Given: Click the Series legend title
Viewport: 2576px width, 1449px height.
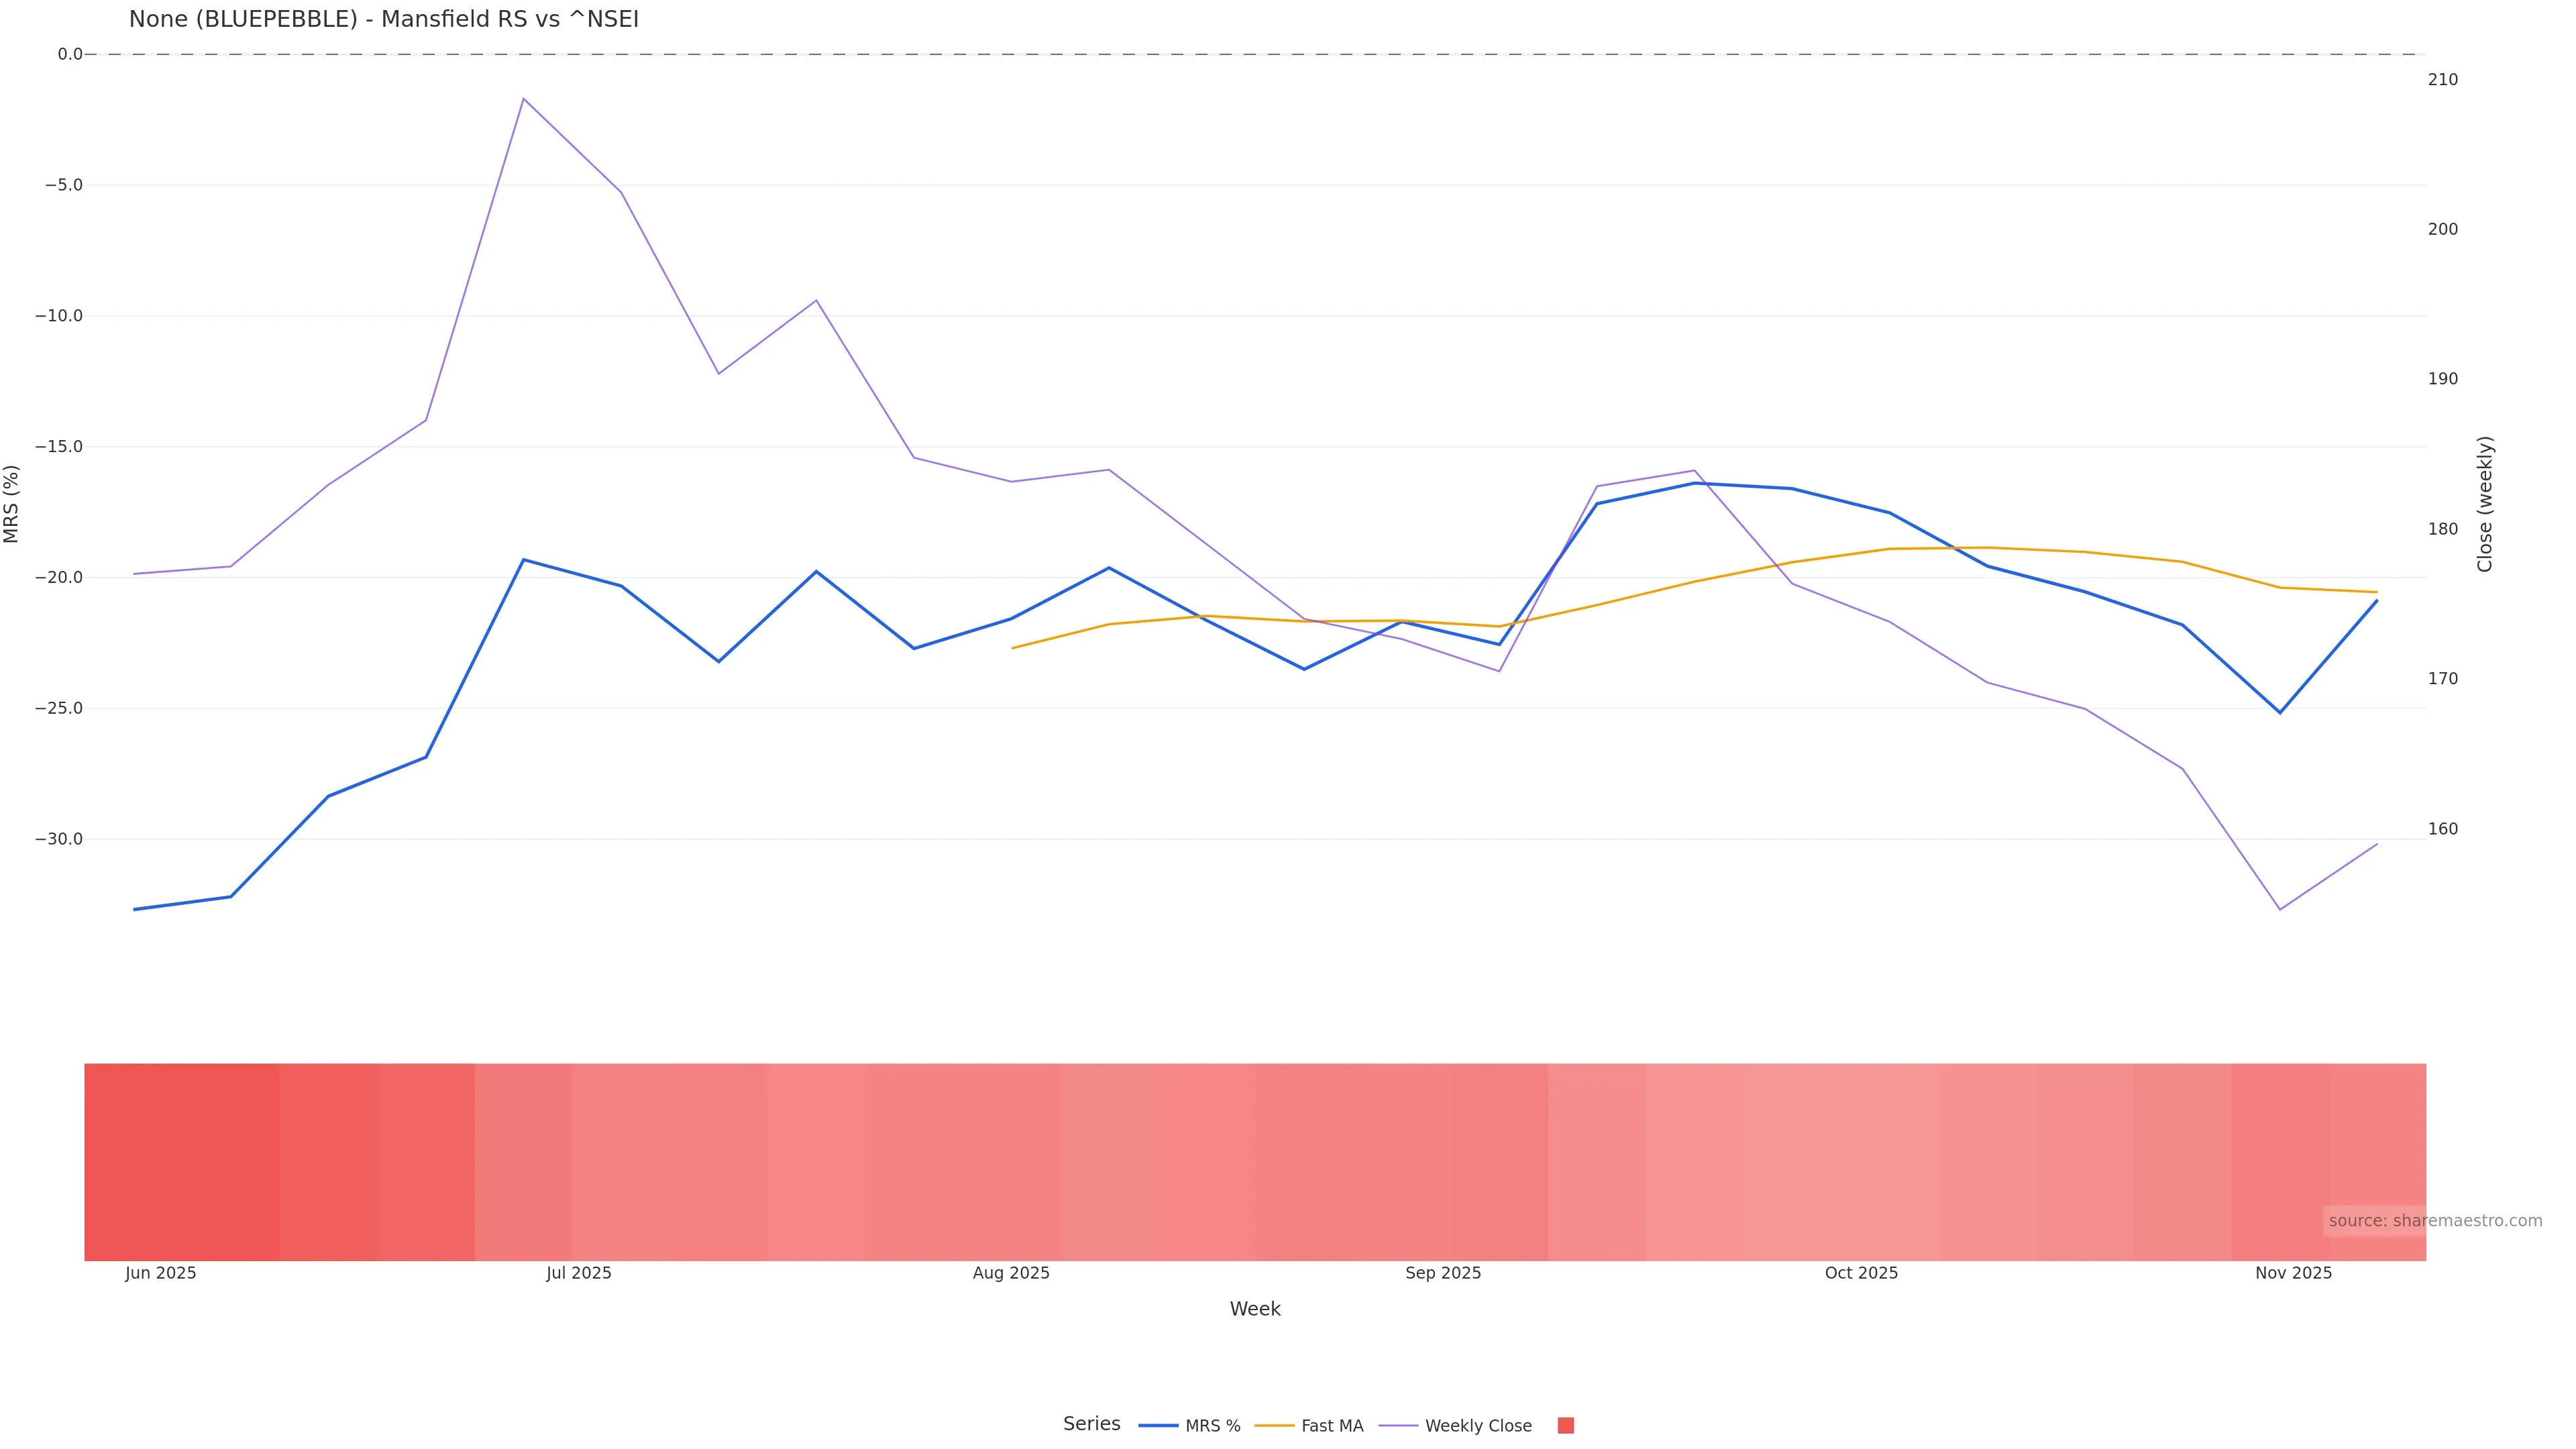Looking at the screenshot, I should click(1091, 1424).
